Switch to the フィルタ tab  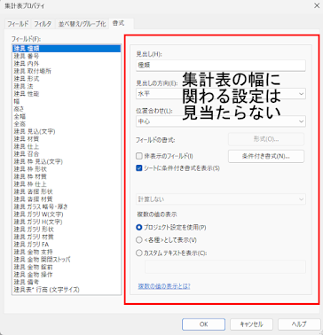(x=43, y=24)
